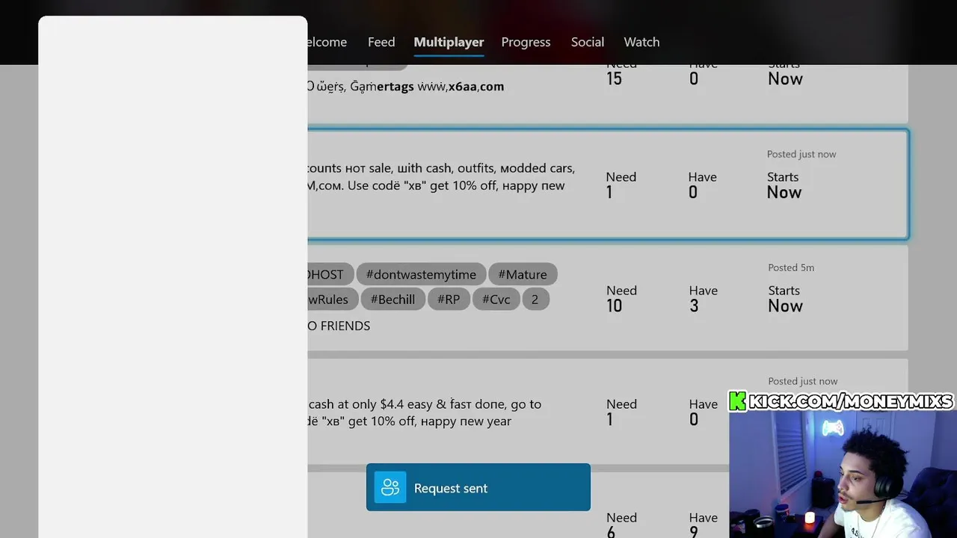Select the Multiplayer tab
The image size is (957, 538).
coord(449,42)
